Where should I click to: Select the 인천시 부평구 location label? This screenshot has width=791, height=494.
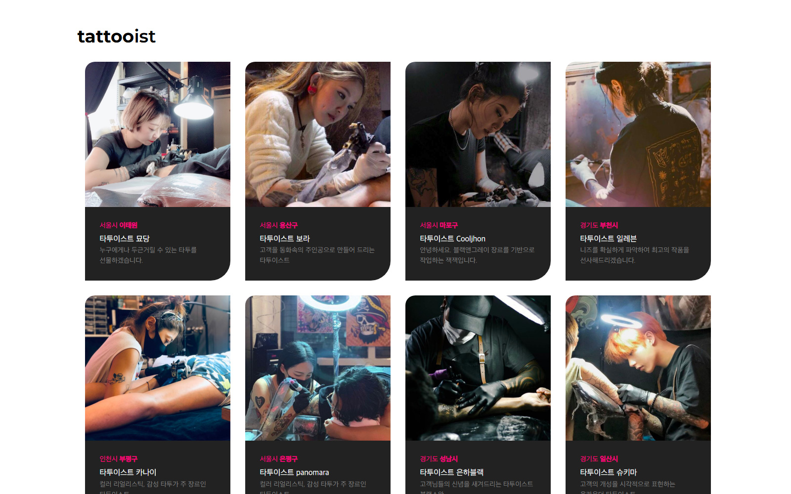coord(119,459)
